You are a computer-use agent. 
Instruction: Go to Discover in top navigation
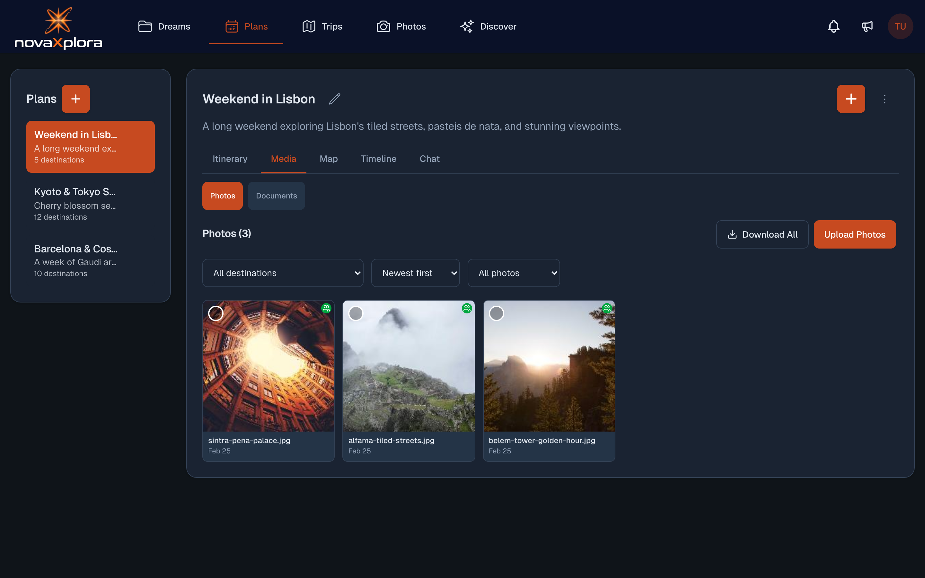488,26
